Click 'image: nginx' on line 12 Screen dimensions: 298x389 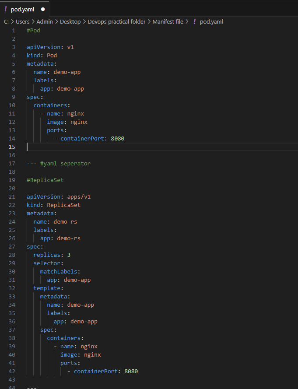coord(67,122)
